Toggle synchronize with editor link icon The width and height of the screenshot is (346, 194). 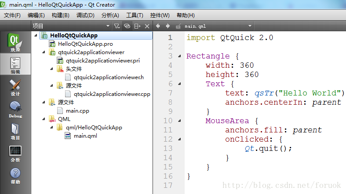point(127,26)
